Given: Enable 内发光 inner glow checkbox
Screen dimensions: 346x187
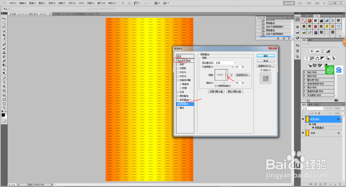Looking at the screenshot, I should [178, 77].
